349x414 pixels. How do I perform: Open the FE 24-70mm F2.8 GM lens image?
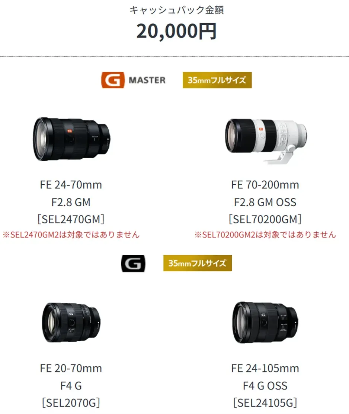[x=72, y=139]
